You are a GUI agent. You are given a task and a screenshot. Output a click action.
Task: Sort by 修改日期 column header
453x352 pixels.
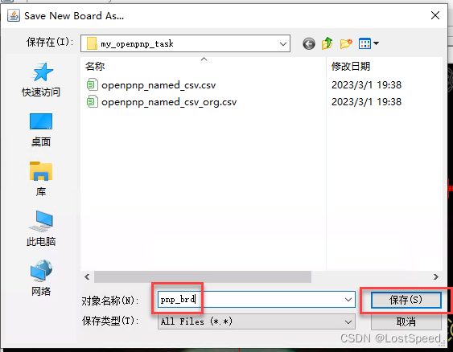click(x=351, y=67)
